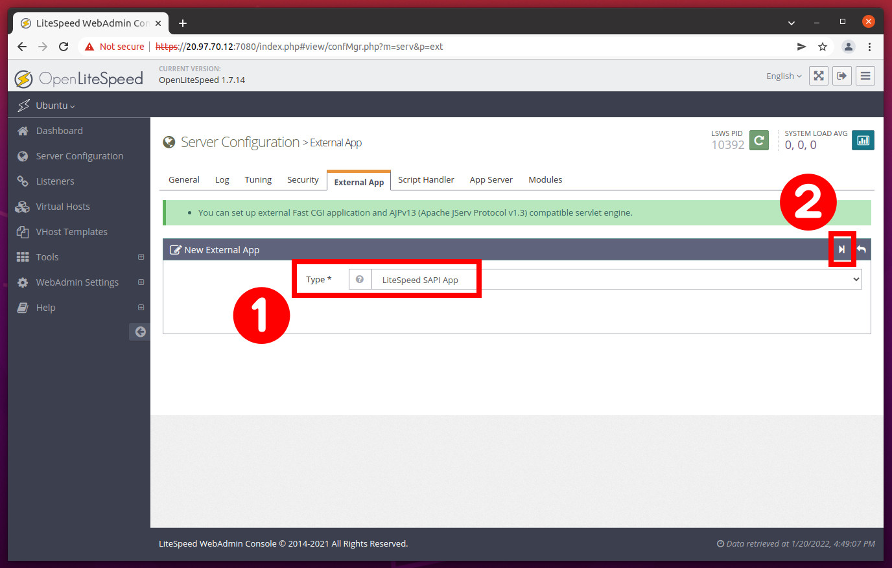This screenshot has height=568, width=892.
Task: Open VHost Templates in the sidebar
Action: pyautogui.click(x=72, y=232)
